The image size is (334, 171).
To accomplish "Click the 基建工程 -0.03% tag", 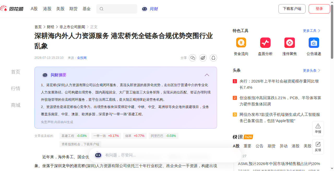I will (x=74, y=136).
